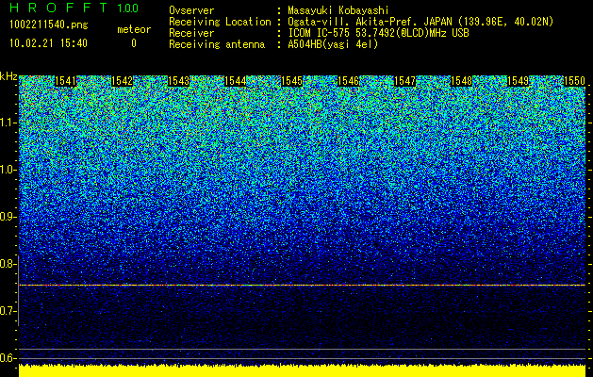
Task: Click the 1544 time marker
Action: [236, 81]
